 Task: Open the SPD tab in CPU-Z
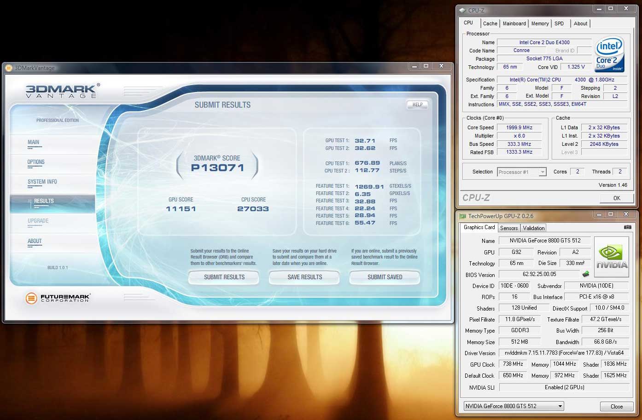(559, 23)
